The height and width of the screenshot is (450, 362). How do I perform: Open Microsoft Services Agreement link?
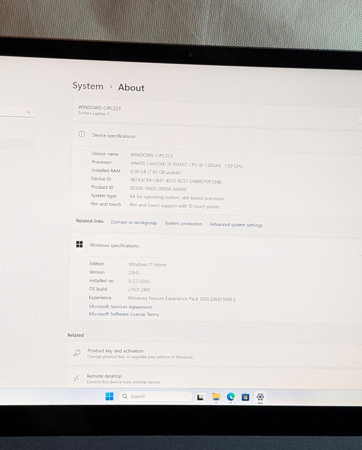coord(120,307)
